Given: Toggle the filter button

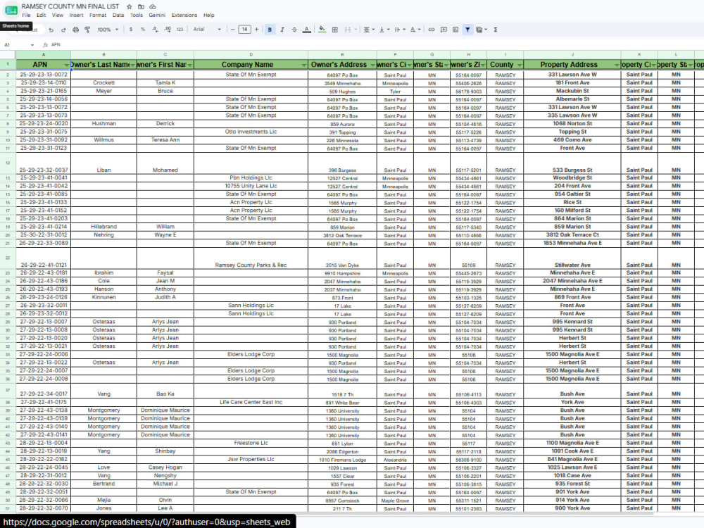Looking at the screenshot, I should 467,30.
